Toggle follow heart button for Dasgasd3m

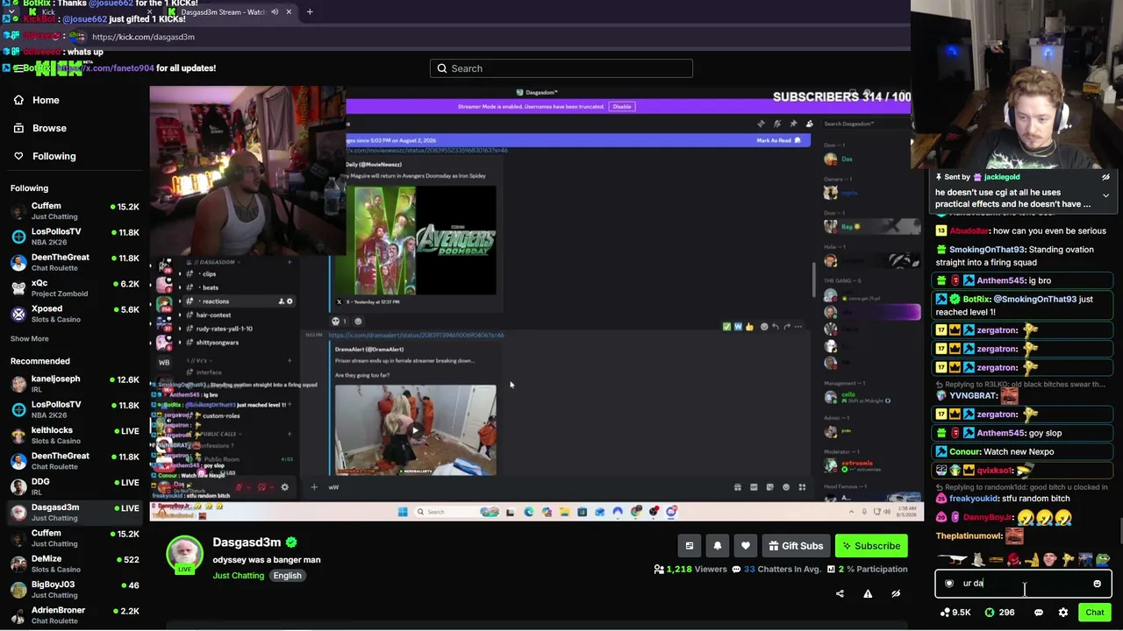(x=746, y=546)
